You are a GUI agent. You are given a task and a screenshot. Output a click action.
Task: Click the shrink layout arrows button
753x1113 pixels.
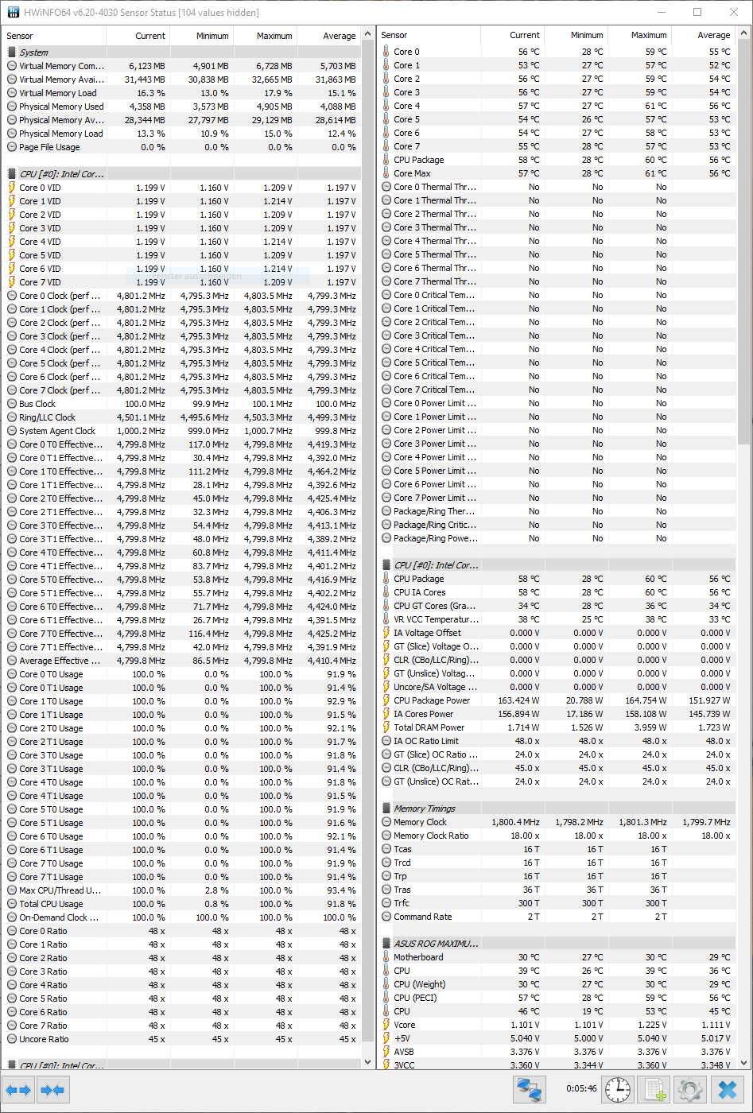(x=52, y=1090)
